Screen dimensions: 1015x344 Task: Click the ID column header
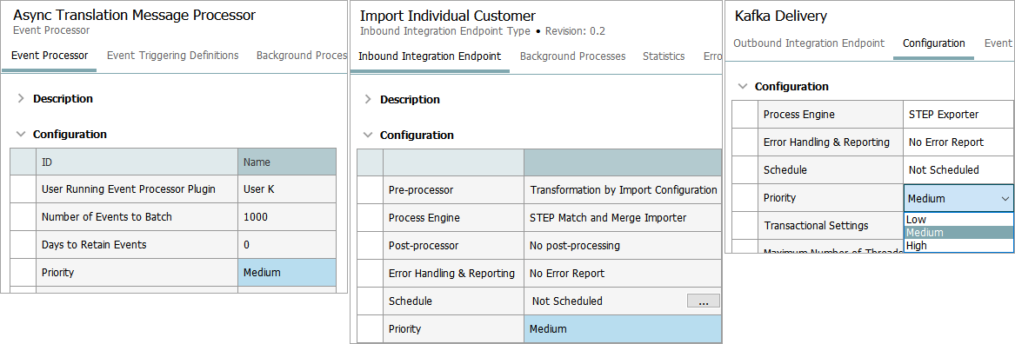click(x=137, y=162)
